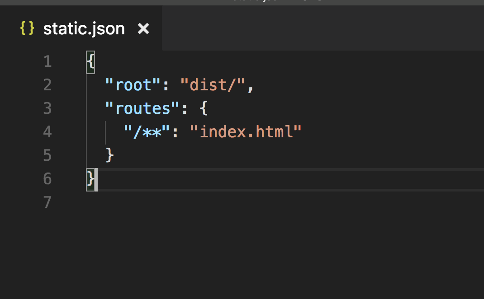The image size is (484, 299).
Task: Select the opening brace after routes key
Action: click(203, 108)
